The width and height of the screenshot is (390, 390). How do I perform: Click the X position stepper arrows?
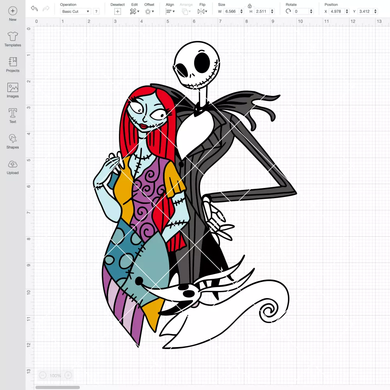[347, 11]
